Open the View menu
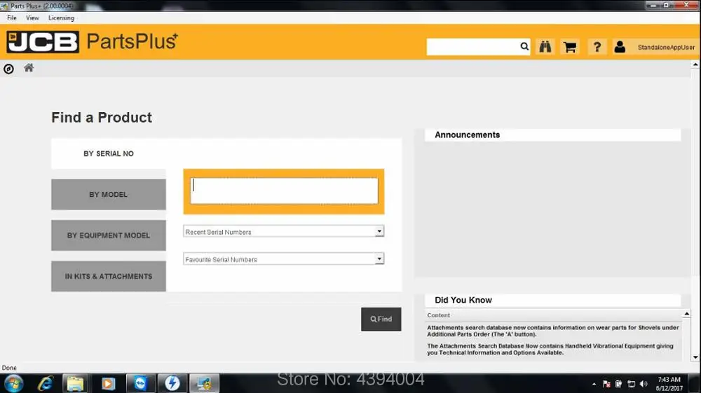701x393 pixels. tap(32, 18)
